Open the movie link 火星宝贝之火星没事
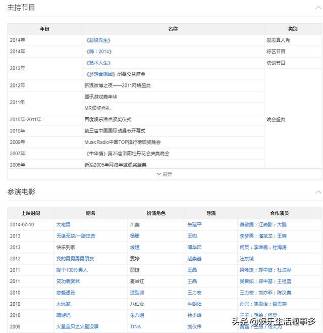This screenshot has height=333, width=323. click(77, 326)
